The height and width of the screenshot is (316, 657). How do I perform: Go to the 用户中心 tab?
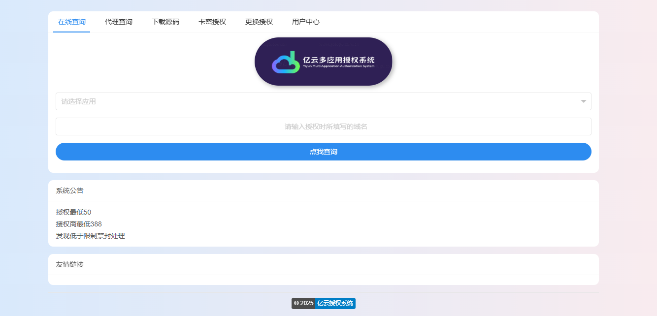click(306, 22)
